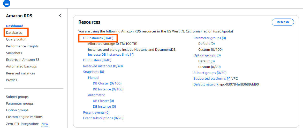Open the DB Clusters (0/40) link

tap(97, 60)
